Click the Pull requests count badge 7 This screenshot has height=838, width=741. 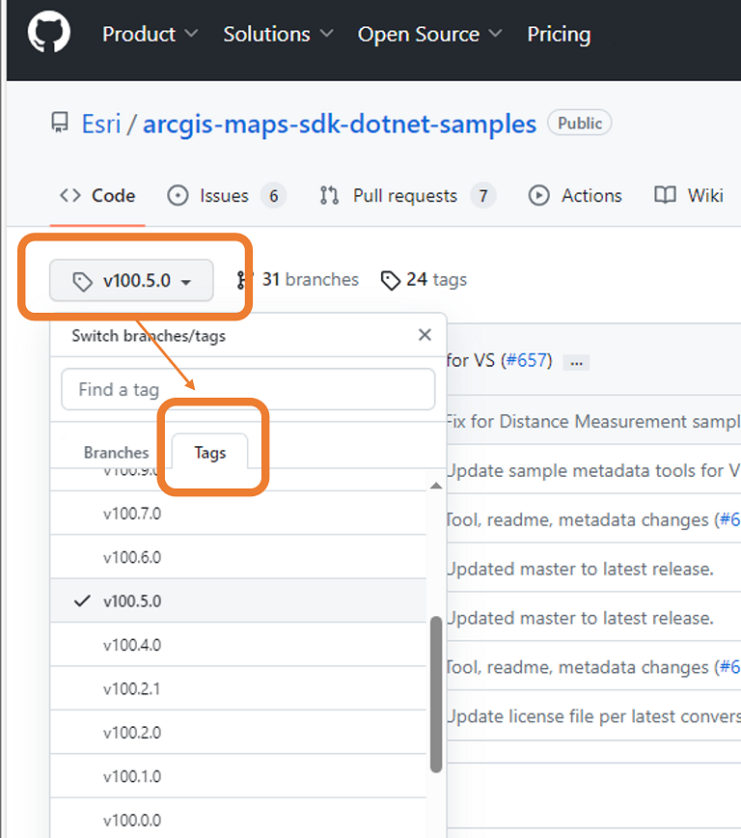pyautogui.click(x=483, y=196)
